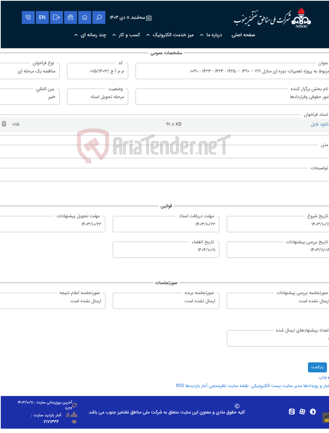The image size is (329, 433).
Task: Expand chevron next to چند رسانه ای
Action: click(76, 35)
